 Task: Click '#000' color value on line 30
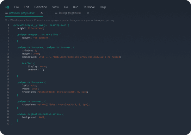point(42,117)
